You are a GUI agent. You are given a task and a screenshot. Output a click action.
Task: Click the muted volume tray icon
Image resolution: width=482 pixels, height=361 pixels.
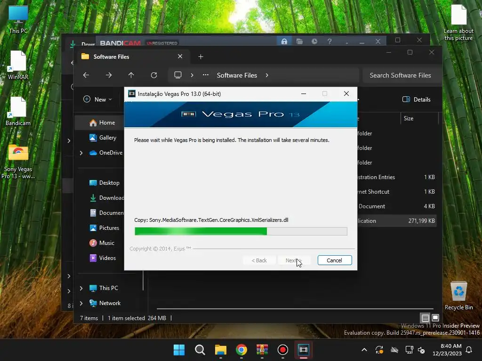coord(421,350)
